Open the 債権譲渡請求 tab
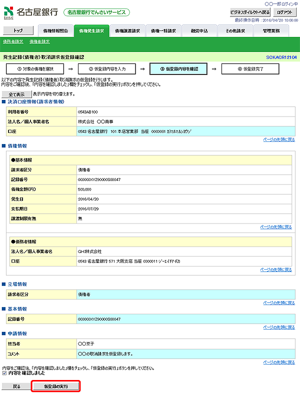 (127, 31)
